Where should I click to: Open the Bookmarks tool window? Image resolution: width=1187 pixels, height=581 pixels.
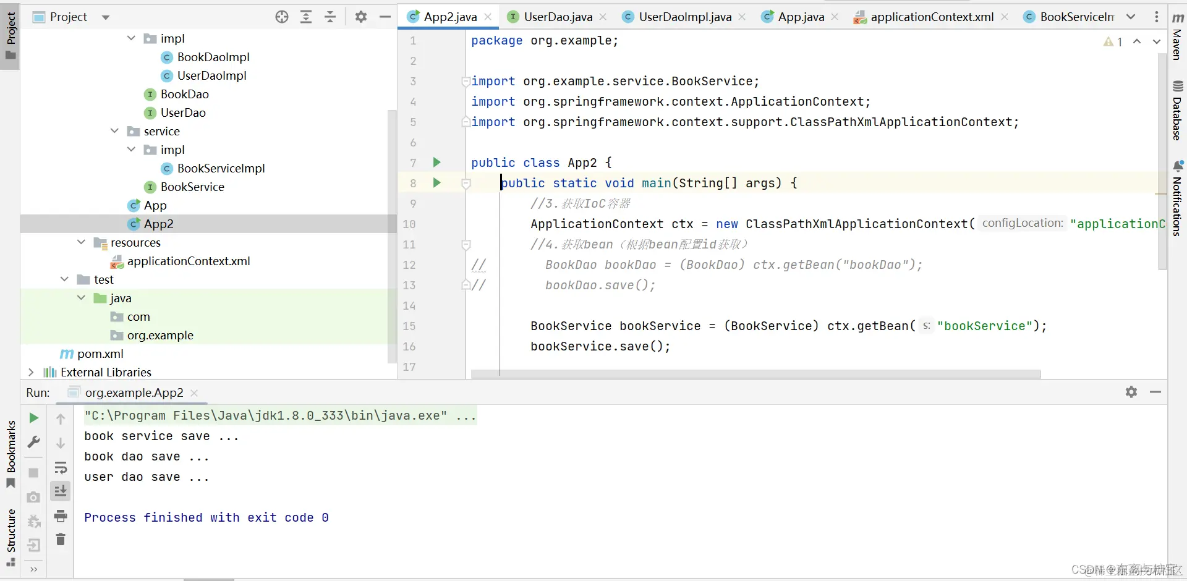click(x=11, y=454)
